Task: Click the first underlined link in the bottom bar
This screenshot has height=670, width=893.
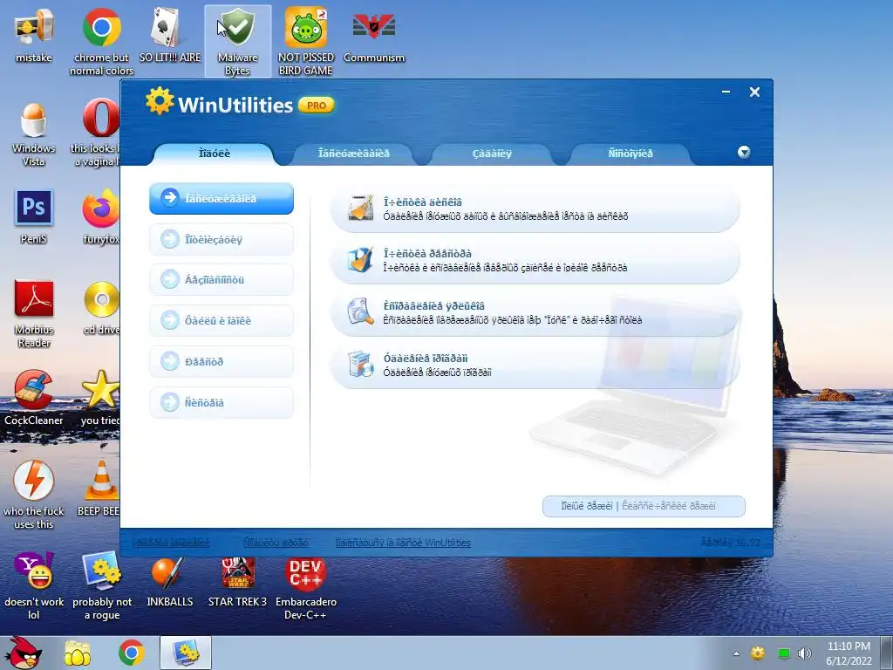Action: tap(171, 543)
